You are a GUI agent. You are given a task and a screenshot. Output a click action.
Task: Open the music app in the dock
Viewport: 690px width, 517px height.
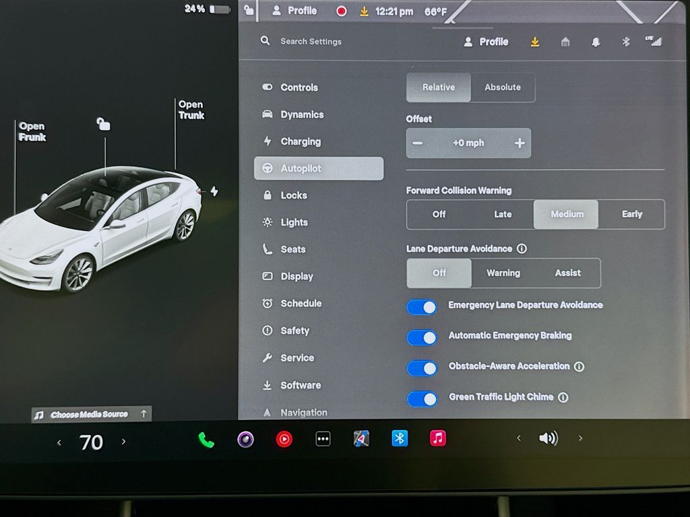click(438, 439)
